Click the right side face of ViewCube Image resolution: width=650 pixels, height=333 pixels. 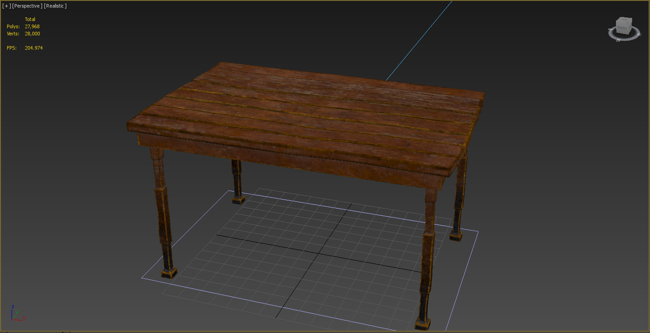(630, 27)
